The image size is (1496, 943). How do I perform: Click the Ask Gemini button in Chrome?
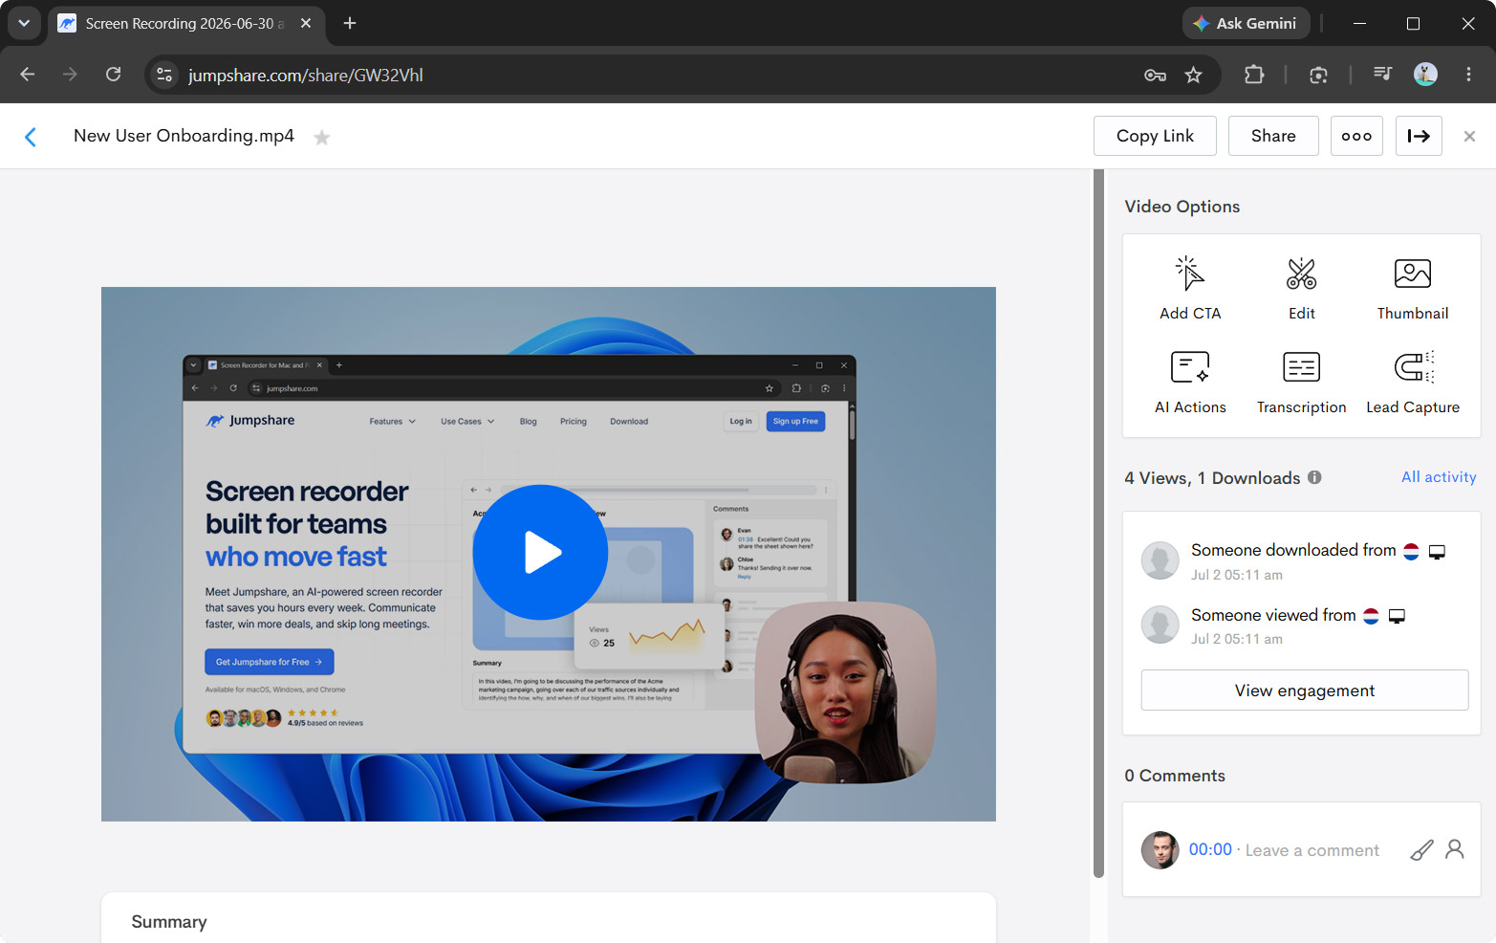pyautogui.click(x=1246, y=23)
